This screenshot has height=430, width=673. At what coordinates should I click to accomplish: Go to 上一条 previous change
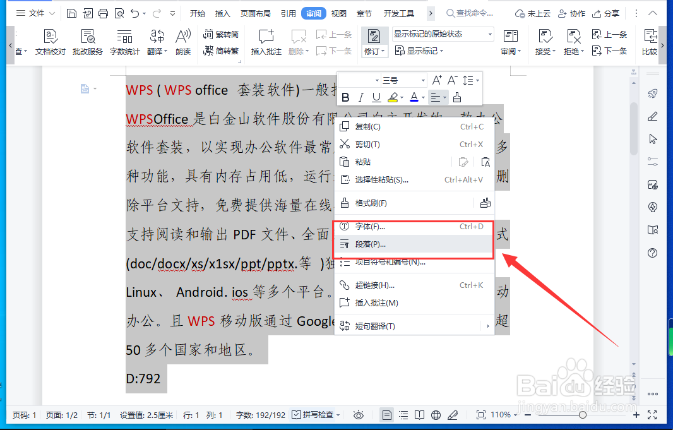click(609, 34)
